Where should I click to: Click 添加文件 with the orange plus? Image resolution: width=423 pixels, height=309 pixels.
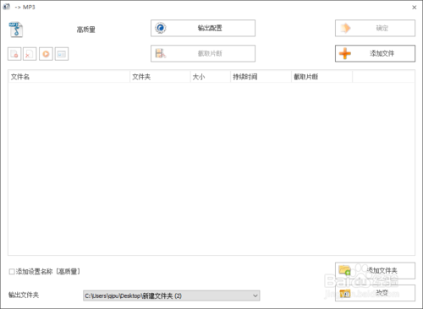(375, 53)
